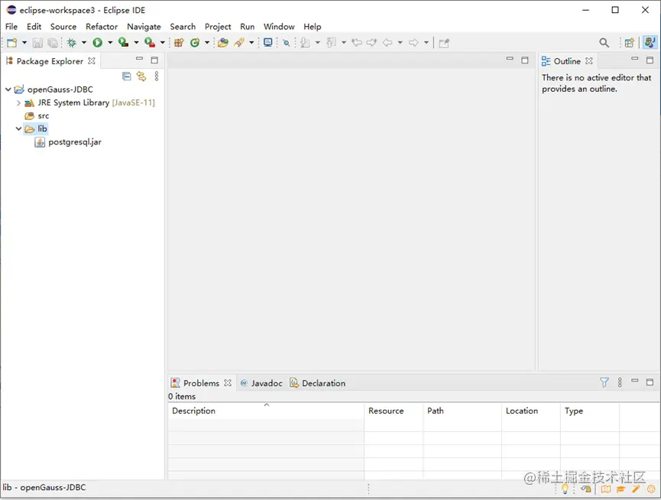Click the Previous Annotation icon
Image resolution: width=661 pixels, height=500 pixels.
[332, 43]
